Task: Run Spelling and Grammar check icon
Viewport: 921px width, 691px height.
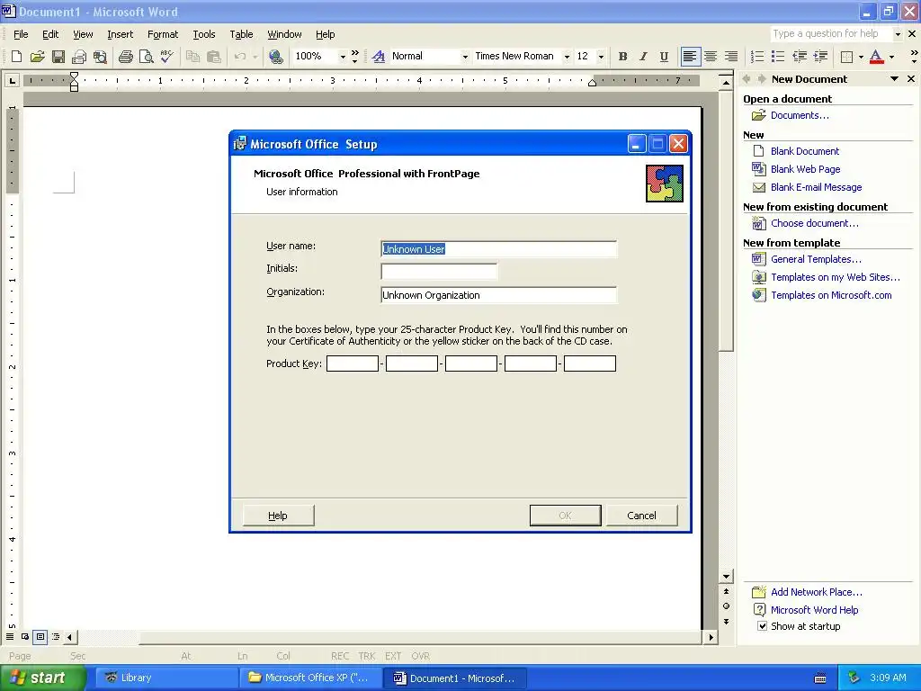Action: [x=166, y=57]
